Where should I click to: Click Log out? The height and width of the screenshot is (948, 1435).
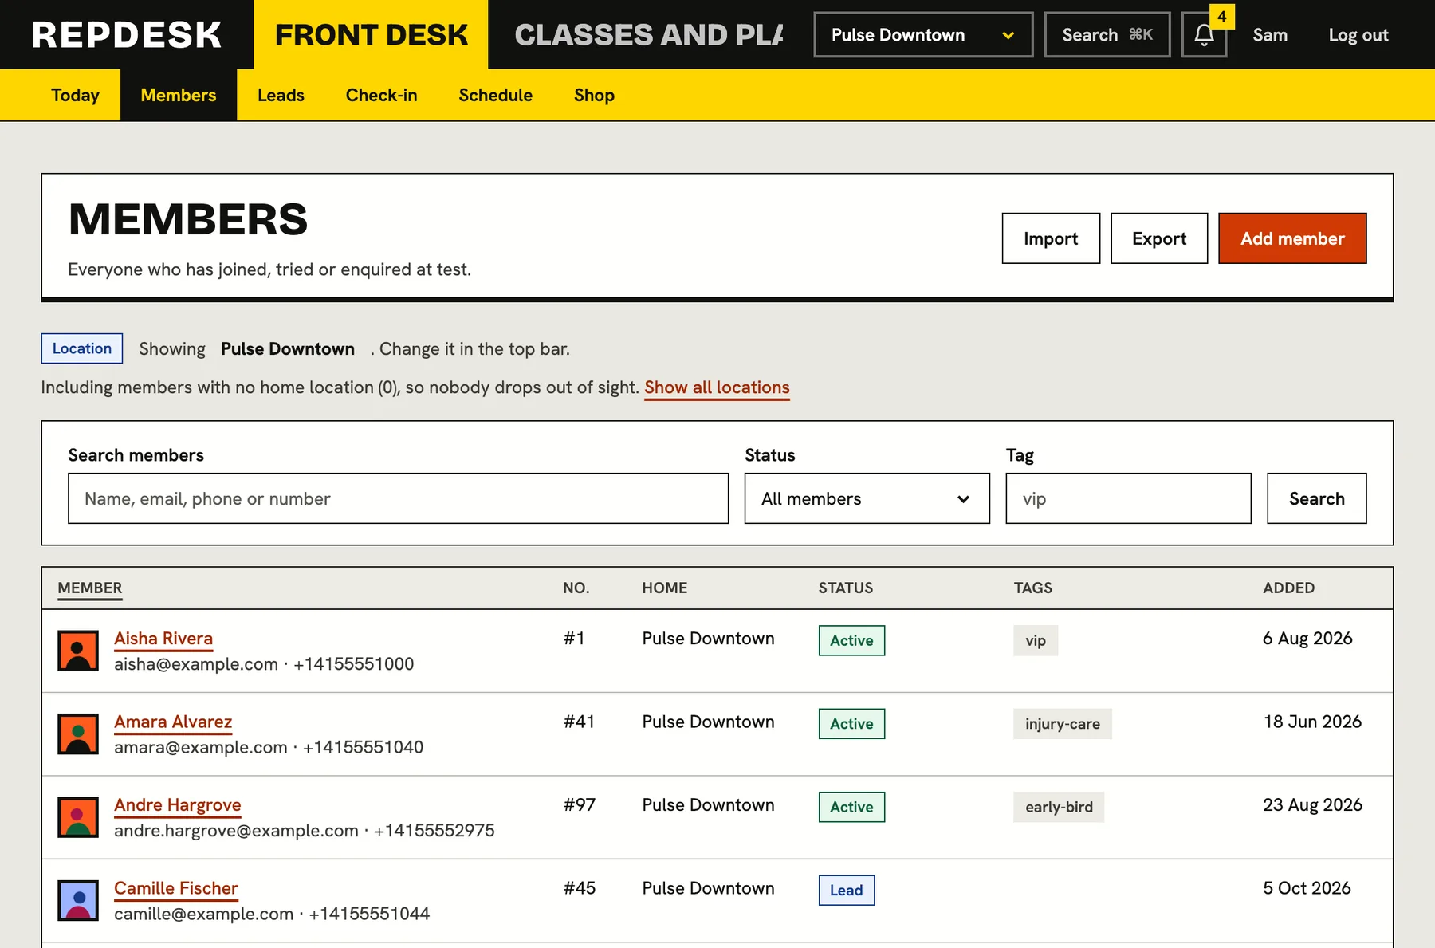(1358, 35)
